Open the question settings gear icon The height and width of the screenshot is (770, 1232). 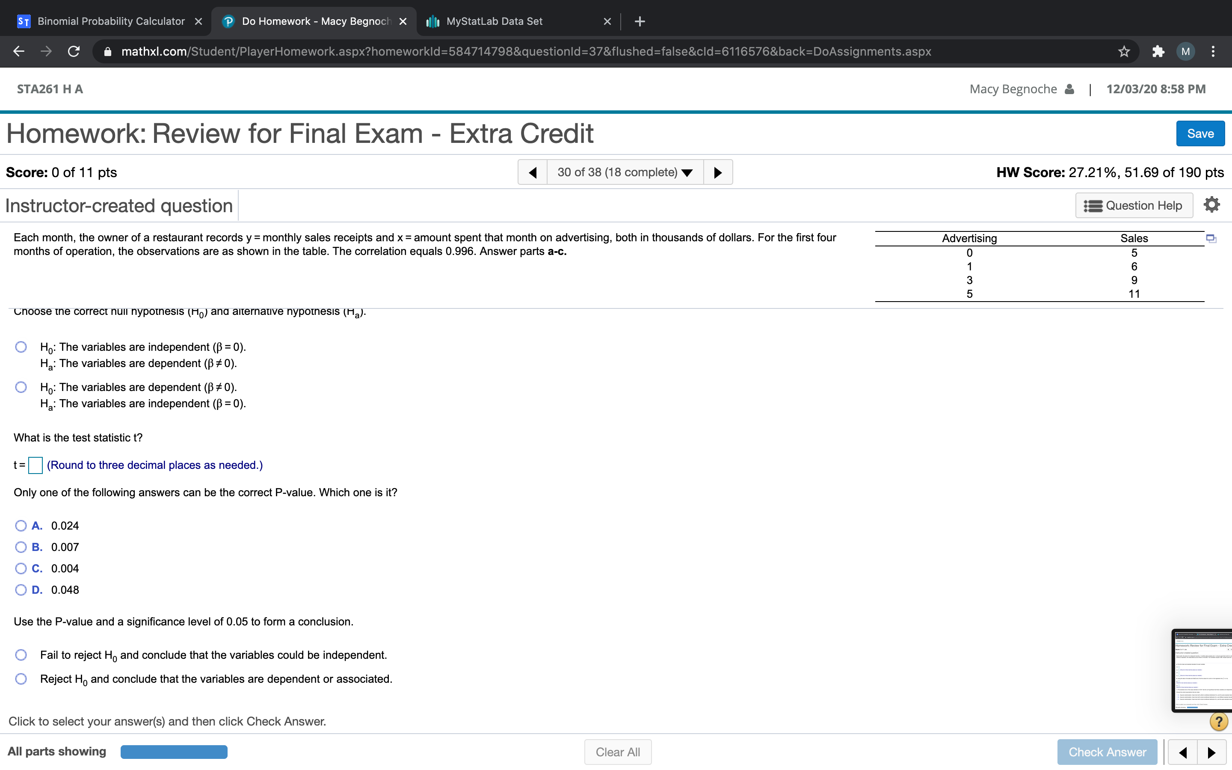tap(1211, 205)
